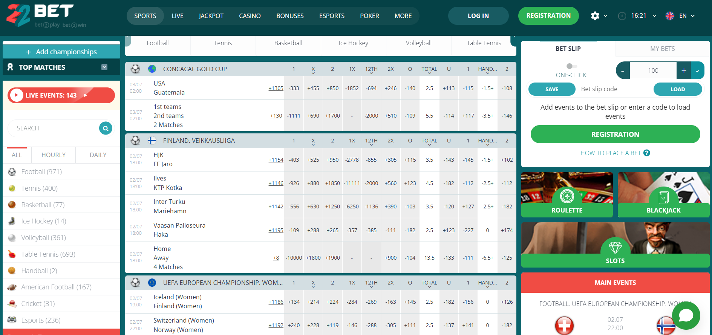Click the LOG IN button
Viewport: 712px width, 335px height.
[478, 16]
